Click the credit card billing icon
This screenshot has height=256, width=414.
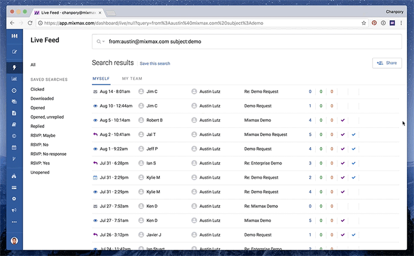14,188
